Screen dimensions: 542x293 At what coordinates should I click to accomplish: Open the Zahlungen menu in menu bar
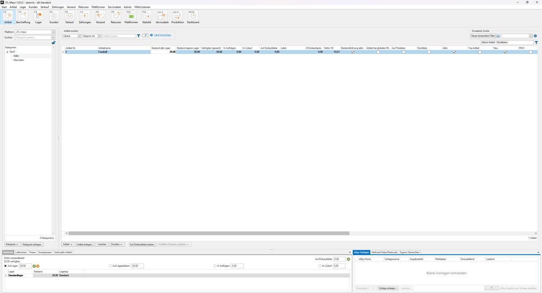[58, 7]
